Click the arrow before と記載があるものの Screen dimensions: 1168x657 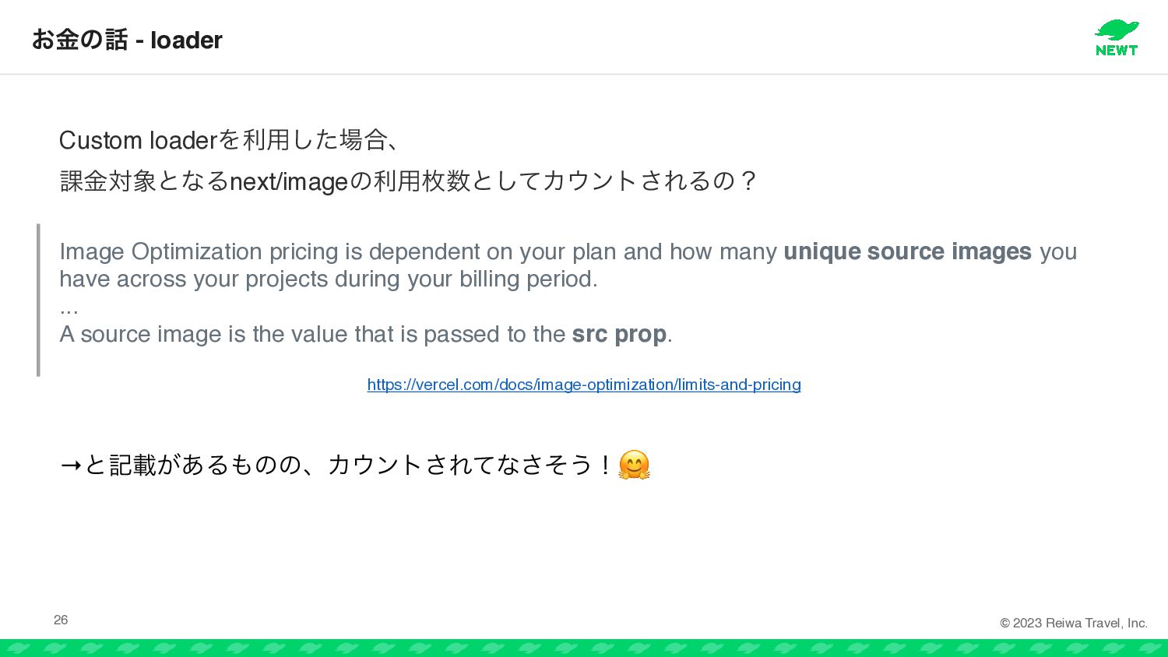71,466
